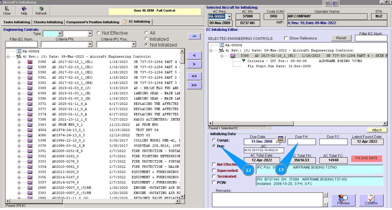Enable the Show Reference checkbox
This screenshot has height=210, width=392.
tap(286, 38)
